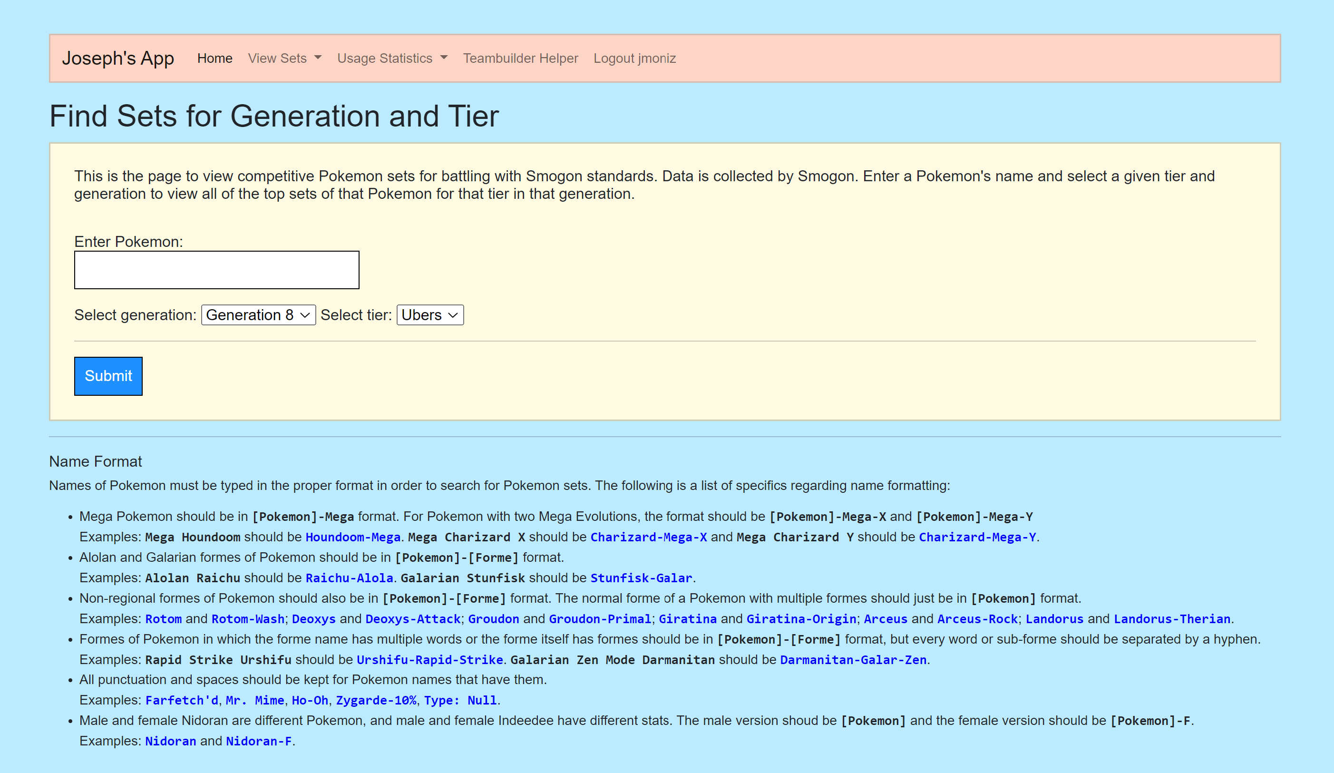Open the Ubers tier dropdown
Image resolution: width=1334 pixels, height=773 pixels.
coord(430,315)
